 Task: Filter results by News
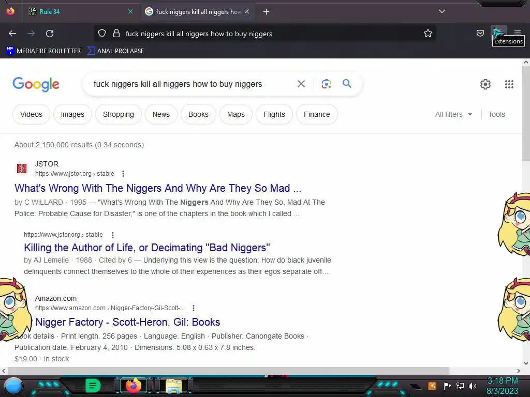point(161,114)
